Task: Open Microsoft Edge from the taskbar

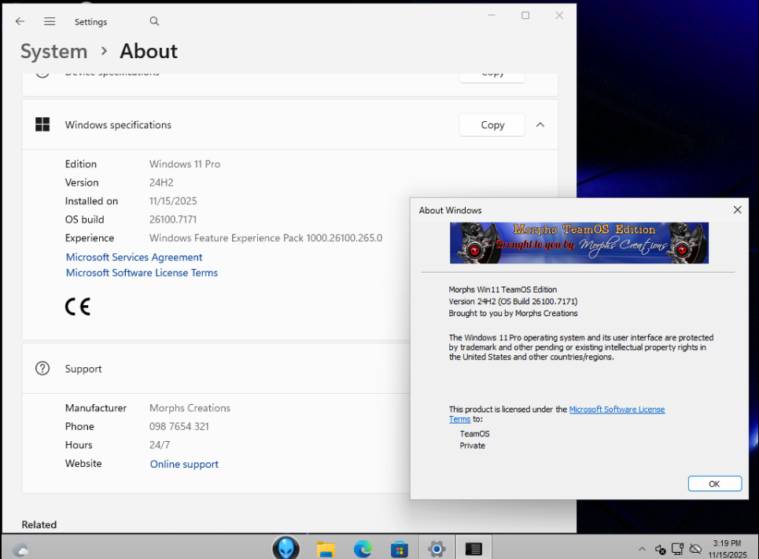Action: (x=363, y=549)
